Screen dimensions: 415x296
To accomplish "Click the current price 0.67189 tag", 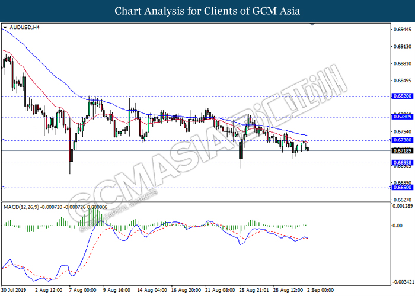I will (403, 151).
